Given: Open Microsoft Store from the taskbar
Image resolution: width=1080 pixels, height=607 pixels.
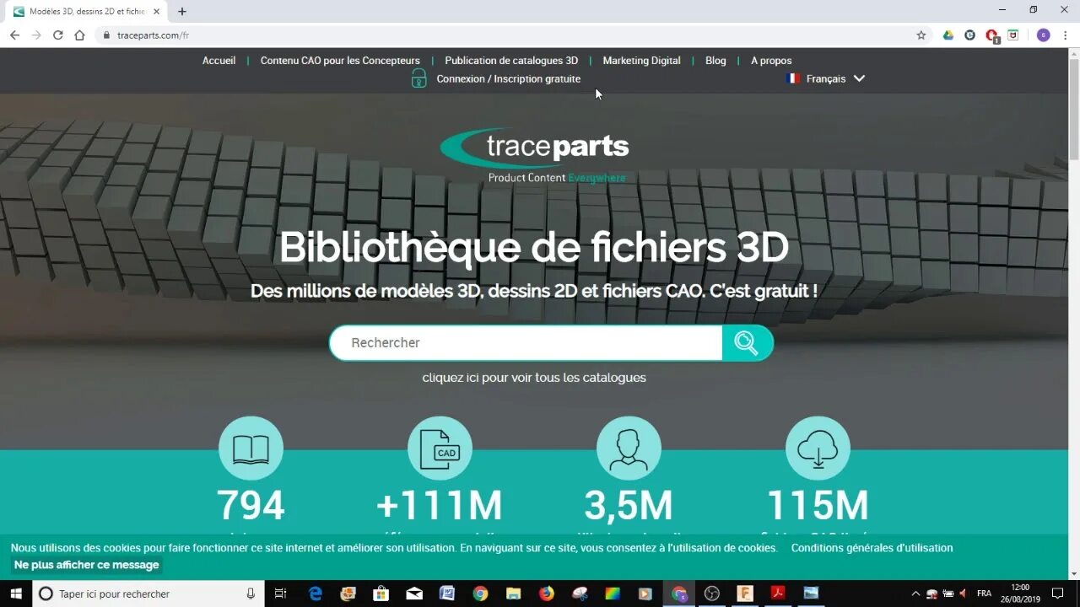Looking at the screenshot, I should (x=381, y=594).
